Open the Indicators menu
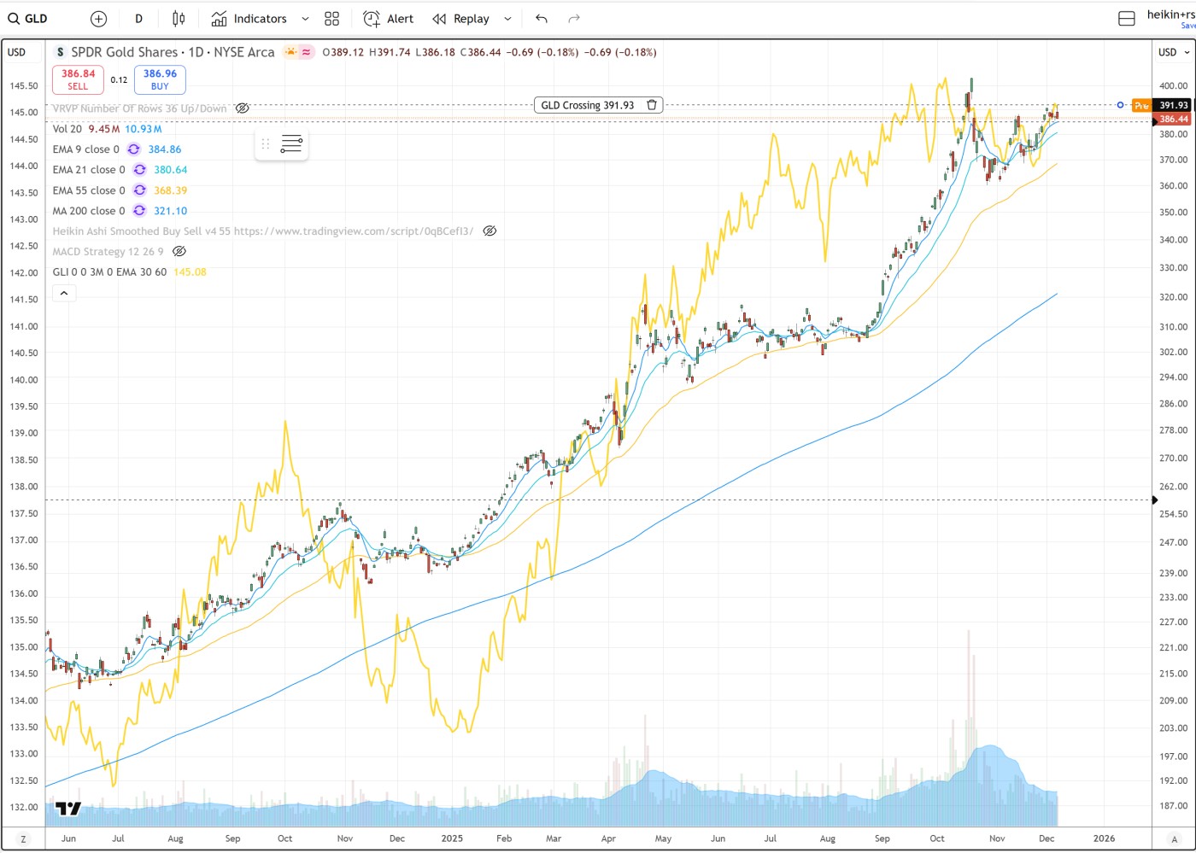This screenshot has height=853, width=1196. click(x=249, y=19)
